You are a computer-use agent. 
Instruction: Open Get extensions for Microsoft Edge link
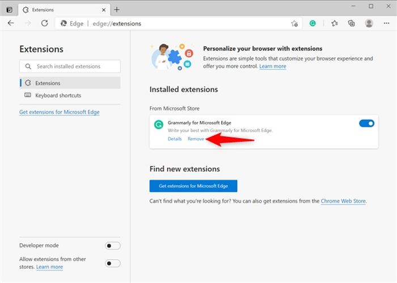tap(59, 112)
